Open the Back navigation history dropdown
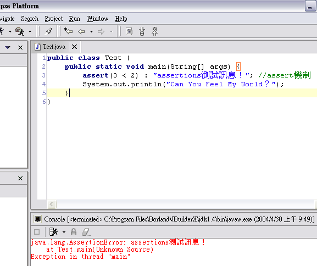Screen dimensions: 317x266 click(91, 31)
